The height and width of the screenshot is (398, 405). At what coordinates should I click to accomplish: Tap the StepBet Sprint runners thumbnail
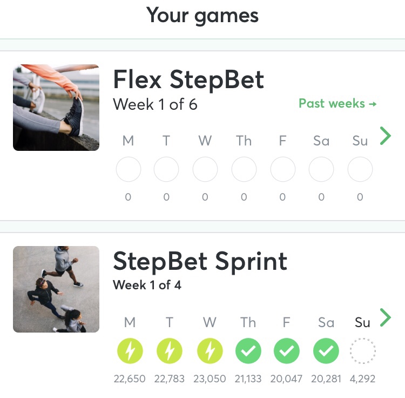(x=56, y=289)
